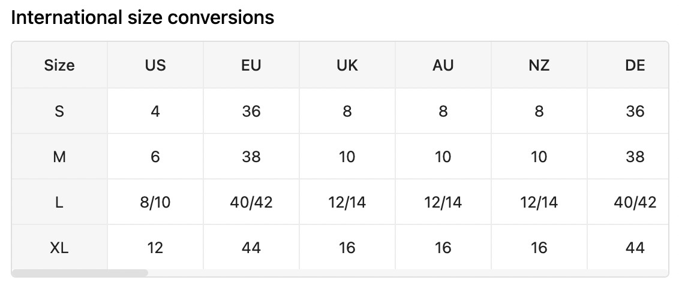
Task: Select the US size 6 cell
Action: click(155, 157)
